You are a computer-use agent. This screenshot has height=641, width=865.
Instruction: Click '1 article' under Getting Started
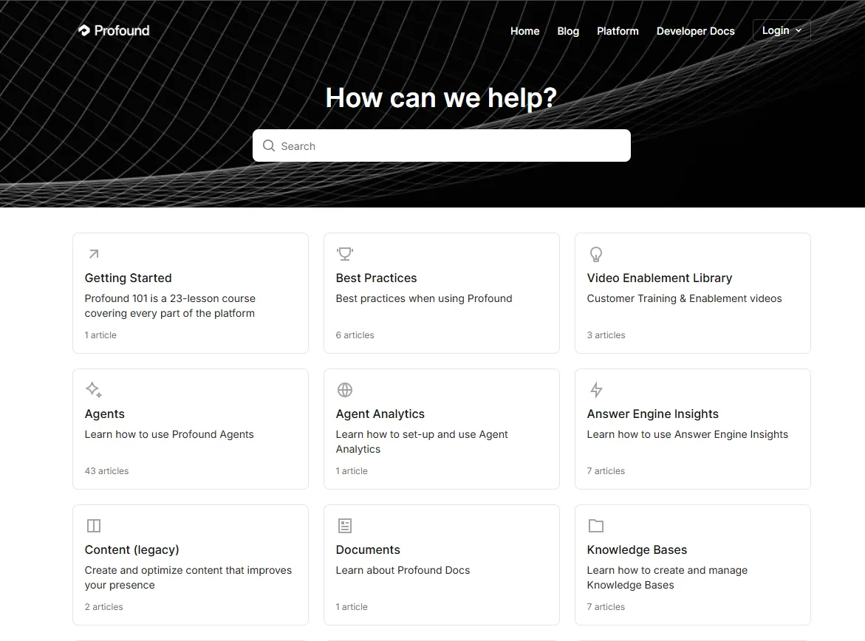tap(100, 335)
